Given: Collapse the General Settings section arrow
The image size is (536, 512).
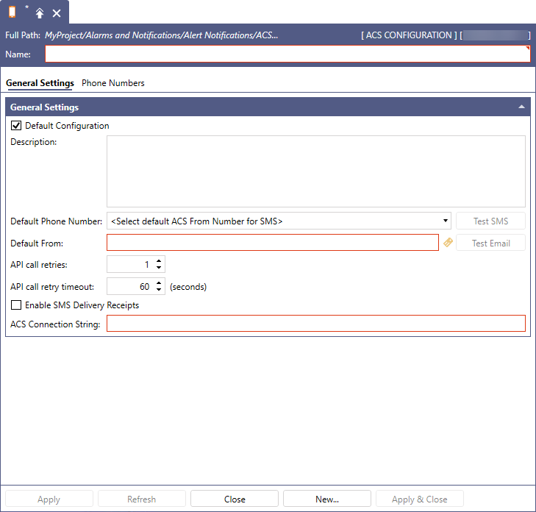Looking at the screenshot, I should coord(521,107).
